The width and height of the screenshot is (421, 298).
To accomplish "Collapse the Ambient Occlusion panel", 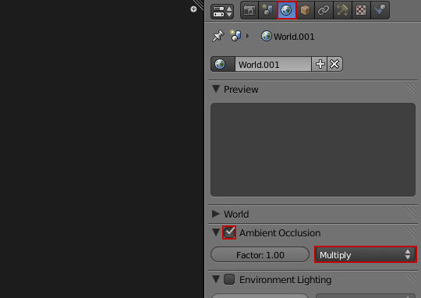I will pos(216,232).
